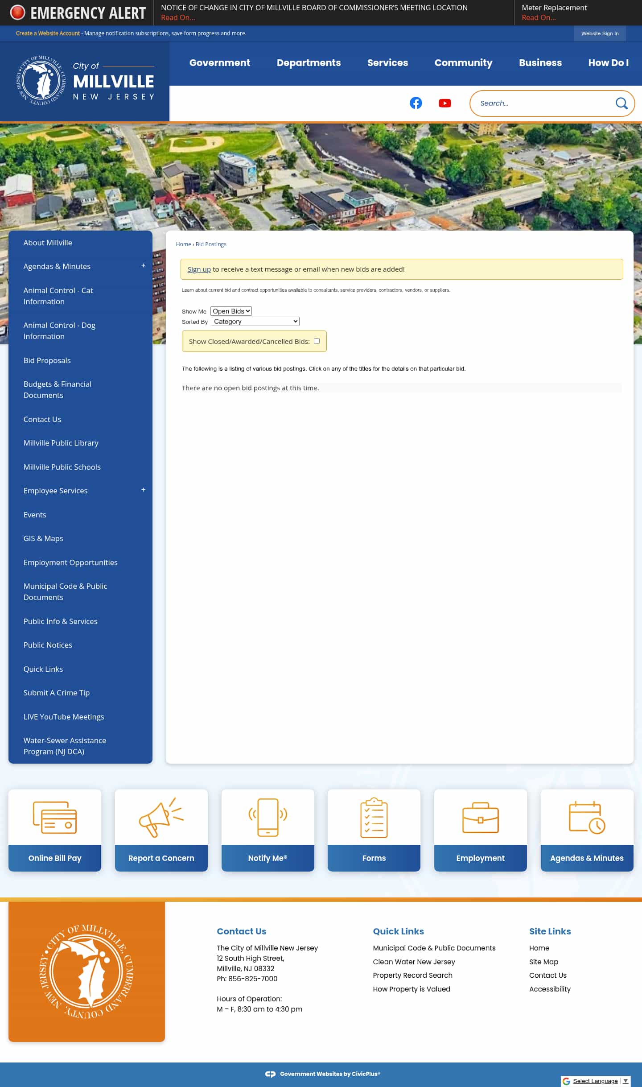Image resolution: width=642 pixels, height=1087 pixels.
Task: Open the Select Language dropdown
Action: [x=600, y=1081]
